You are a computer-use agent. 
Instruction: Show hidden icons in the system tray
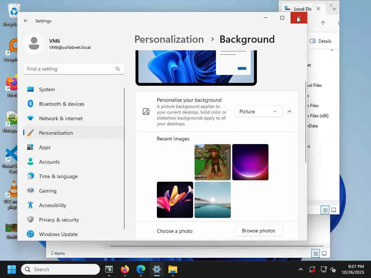[x=300, y=269]
